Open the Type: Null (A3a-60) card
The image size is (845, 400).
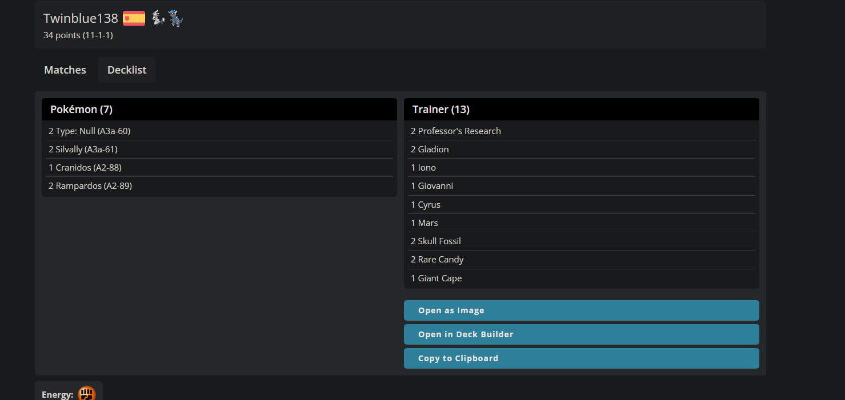tap(90, 131)
